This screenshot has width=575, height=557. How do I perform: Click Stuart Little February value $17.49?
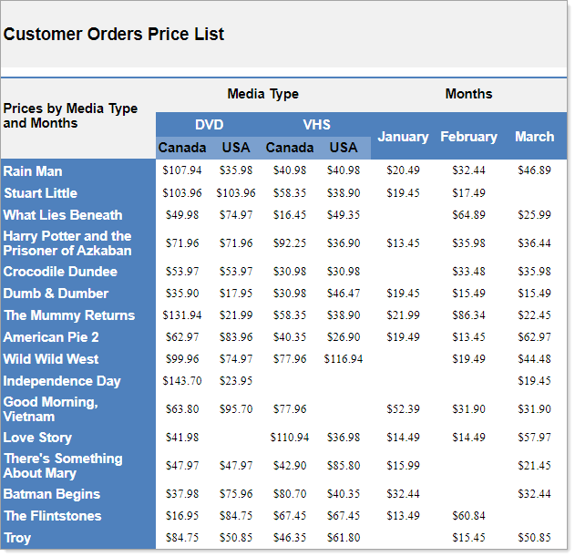point(468,193)
